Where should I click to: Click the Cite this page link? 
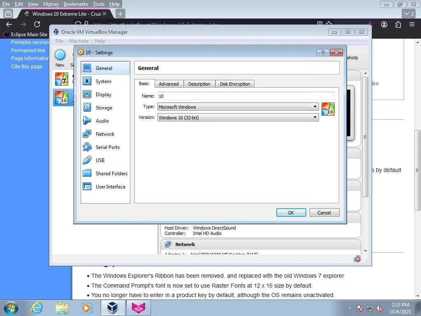[27, 66]
